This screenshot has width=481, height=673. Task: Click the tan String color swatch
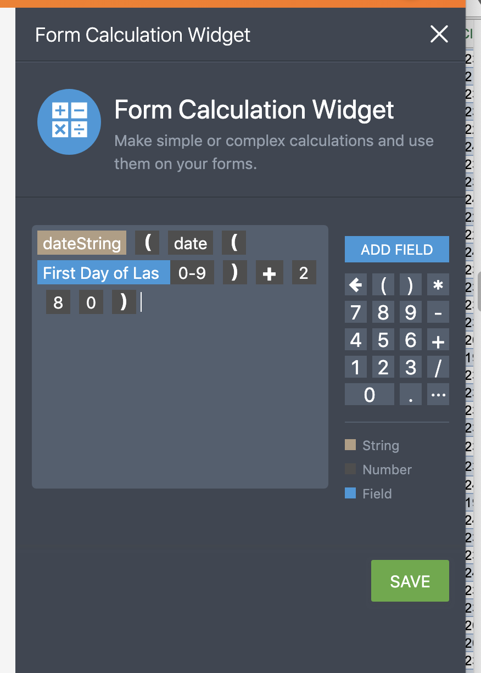(351, 445)
